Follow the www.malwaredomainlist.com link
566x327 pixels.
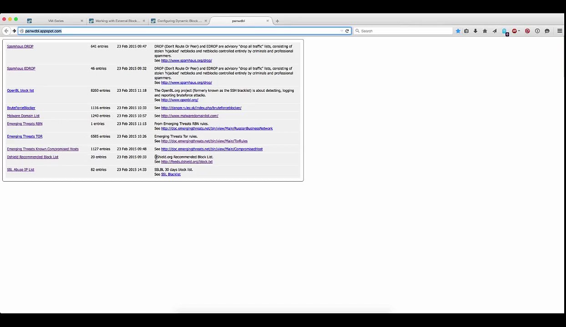point(190,116)
